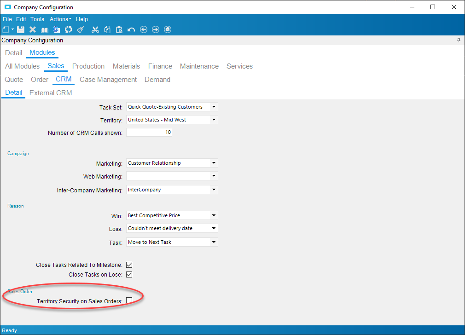The height and width of the screenshot is (335, 465).
Task: Click the open book toolbar icon
Action: 45,30
